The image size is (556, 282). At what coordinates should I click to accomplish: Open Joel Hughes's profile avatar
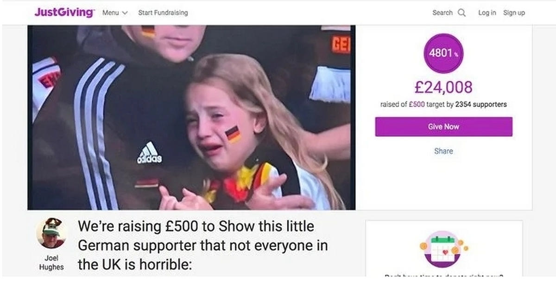click(51, 233)
